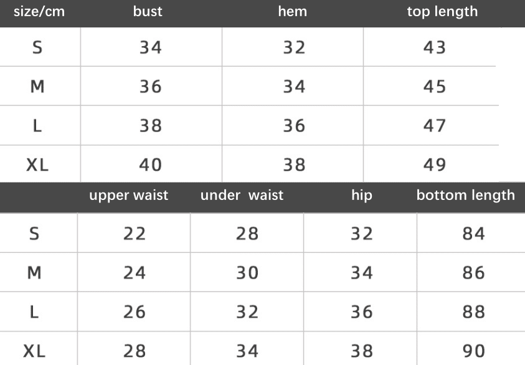This screenshot has width=525, height=365.
Task: Click bottom length value 84
Action: point(474,234)
